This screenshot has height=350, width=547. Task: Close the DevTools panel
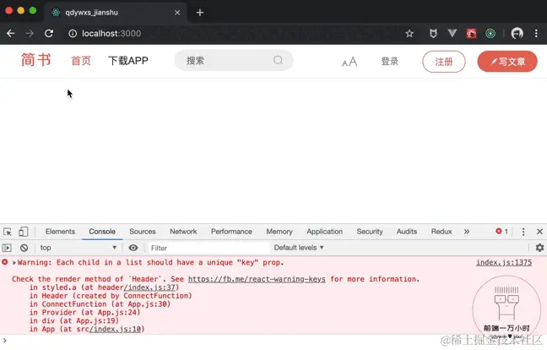point(539,232)
